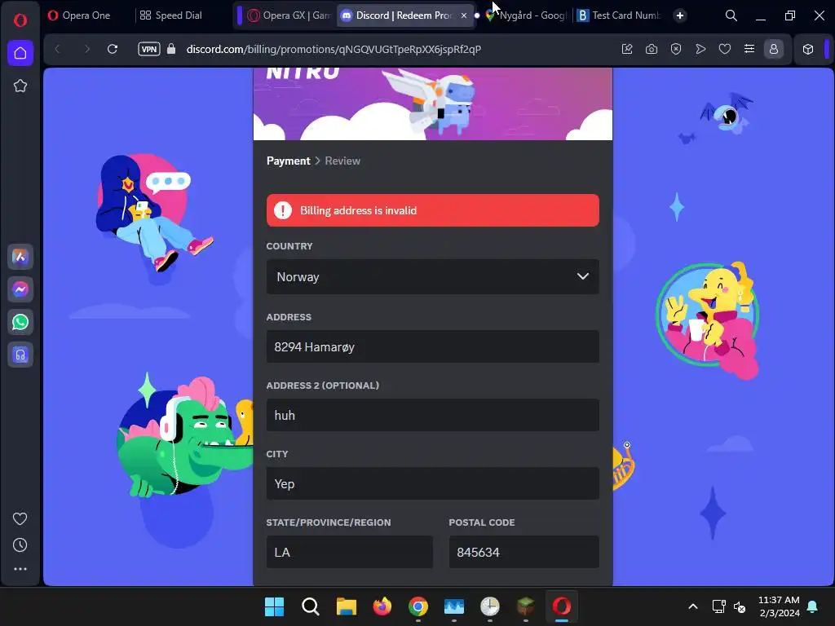
Task: Click the Address 2 field containing huh
Action: 432,415
